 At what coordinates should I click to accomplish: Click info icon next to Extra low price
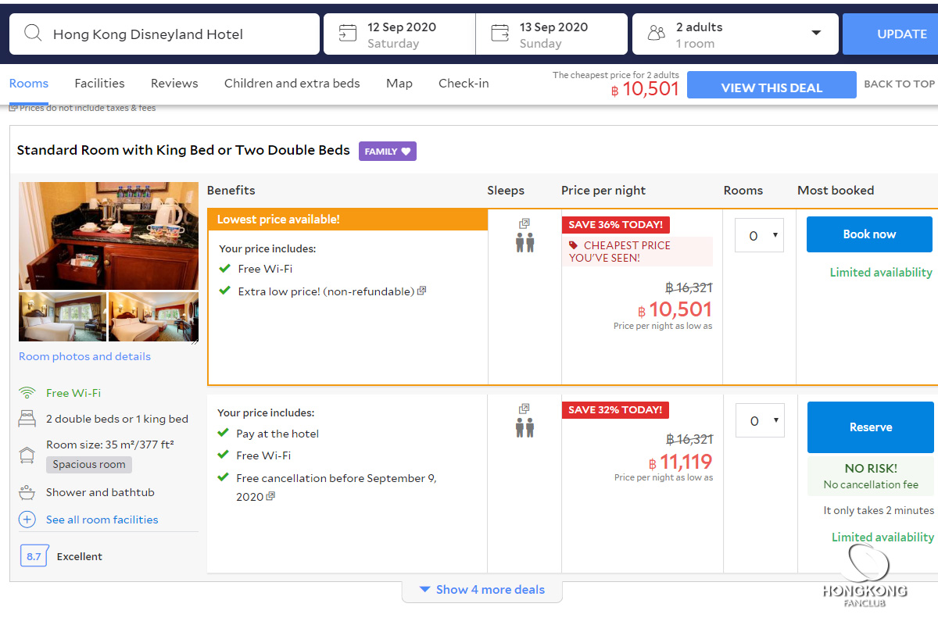click(422, 291)
